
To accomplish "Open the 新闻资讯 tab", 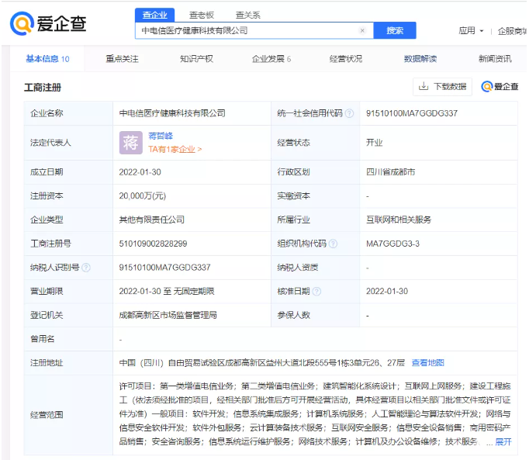I will (x=495, y=59).
